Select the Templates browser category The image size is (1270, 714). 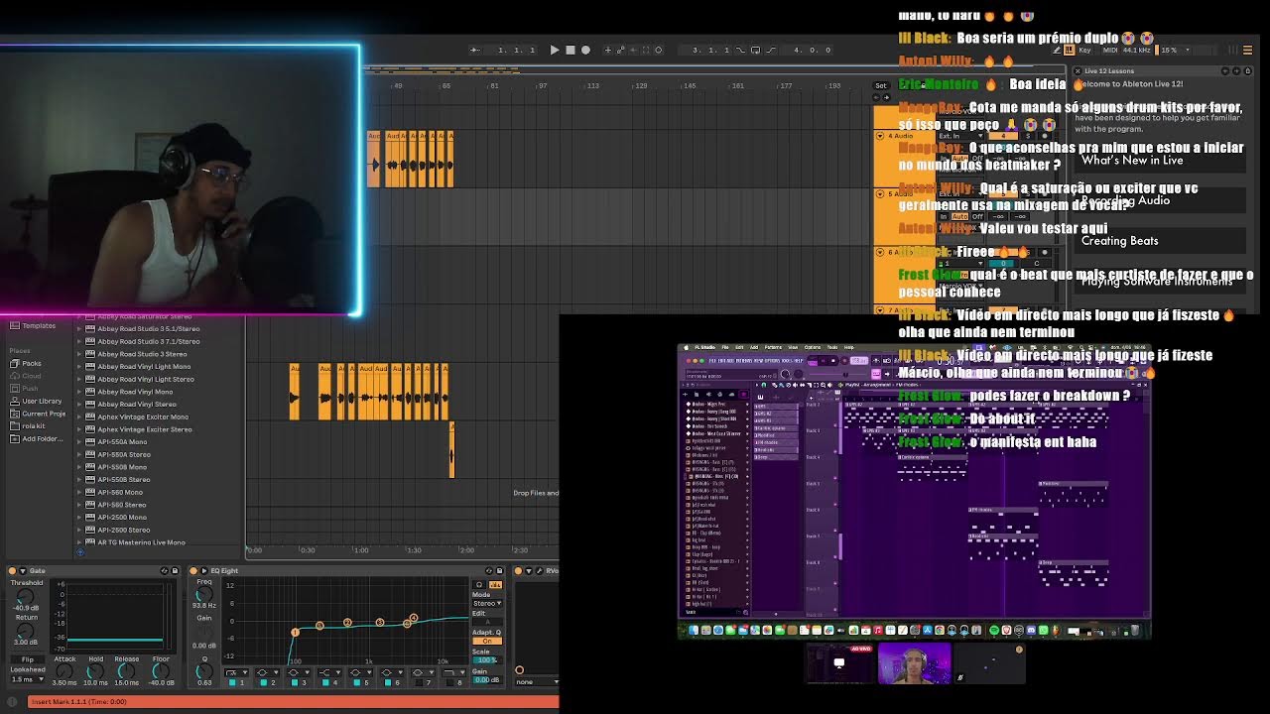34,325
